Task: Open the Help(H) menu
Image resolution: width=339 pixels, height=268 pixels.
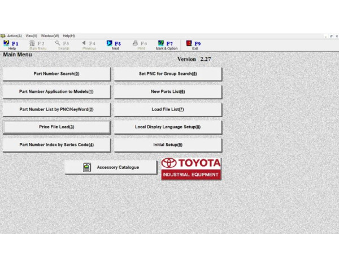Action: (68, 36)
